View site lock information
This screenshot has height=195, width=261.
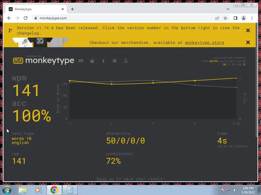(x=35, y=18)
